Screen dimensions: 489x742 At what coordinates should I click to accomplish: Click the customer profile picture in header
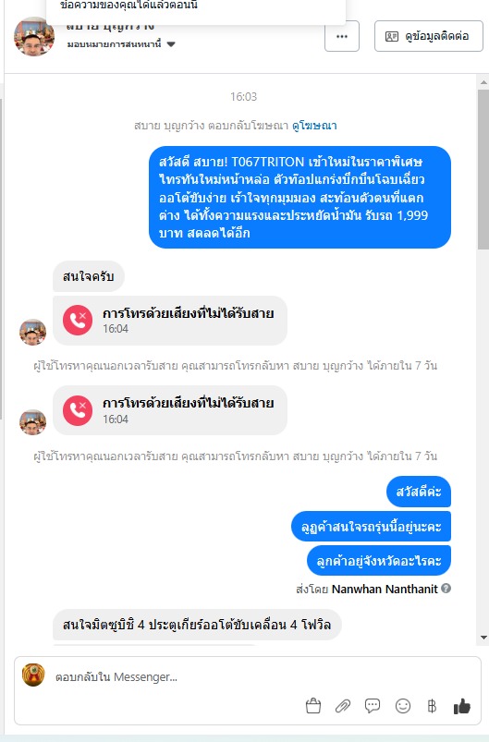(x=34, y=36)
